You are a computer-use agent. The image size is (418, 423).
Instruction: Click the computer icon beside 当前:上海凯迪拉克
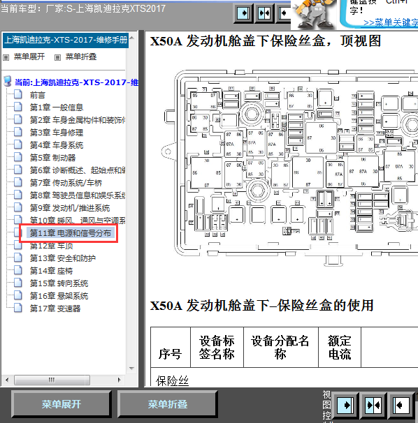point(8,81)
